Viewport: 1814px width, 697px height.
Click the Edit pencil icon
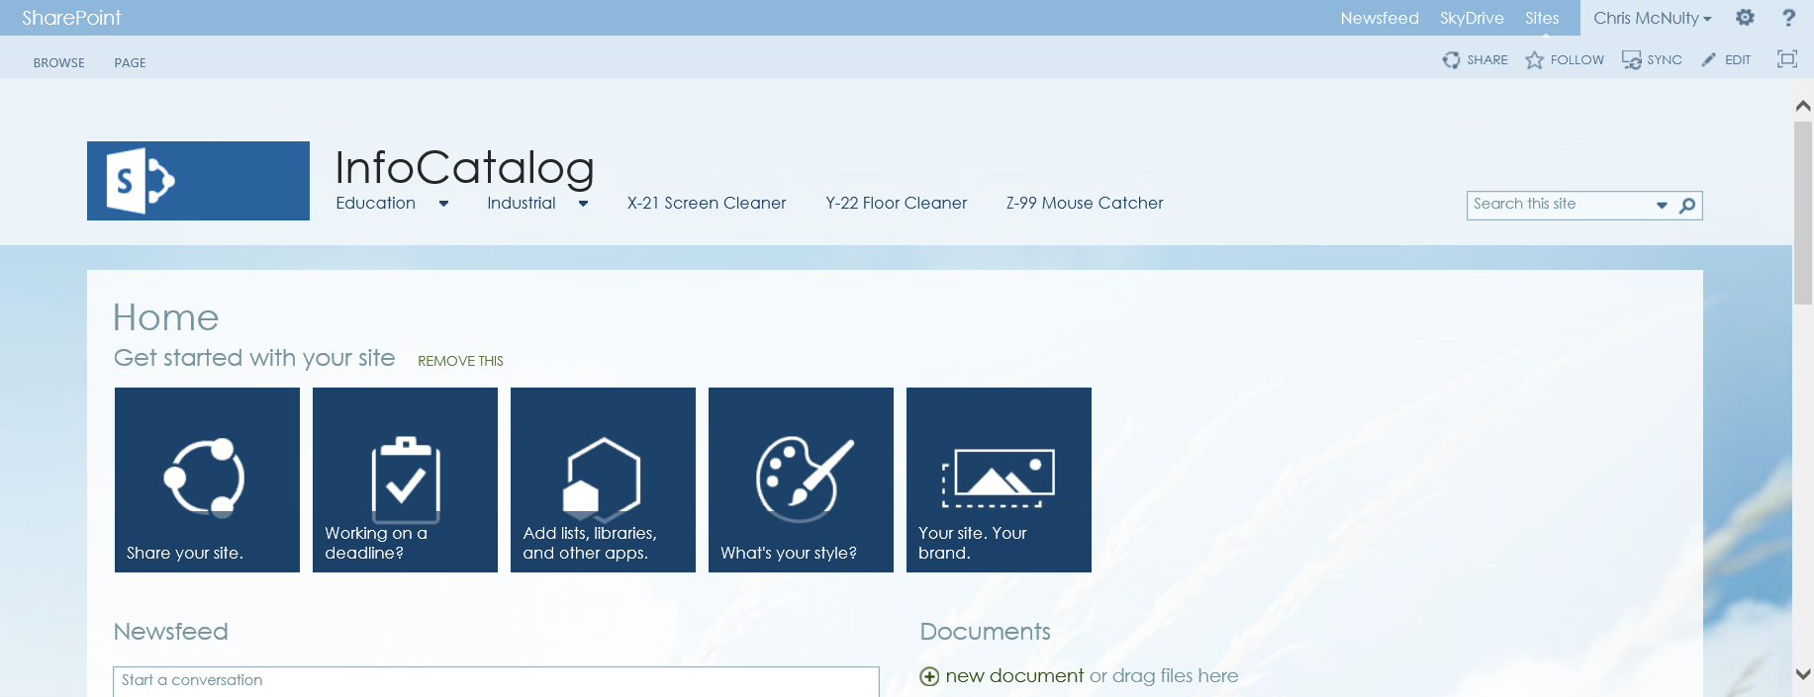pyautogui.click(x=1709, y=60)
